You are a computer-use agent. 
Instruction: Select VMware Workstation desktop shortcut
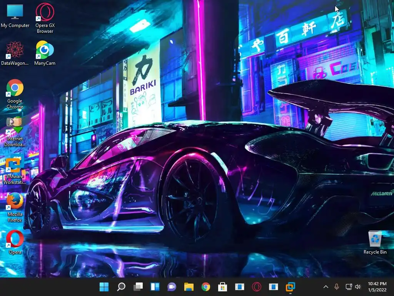(x=15, y=170)
